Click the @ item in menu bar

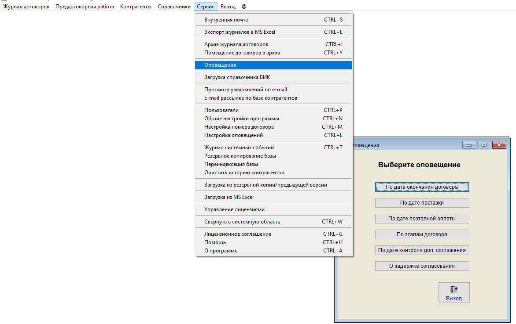244,7
